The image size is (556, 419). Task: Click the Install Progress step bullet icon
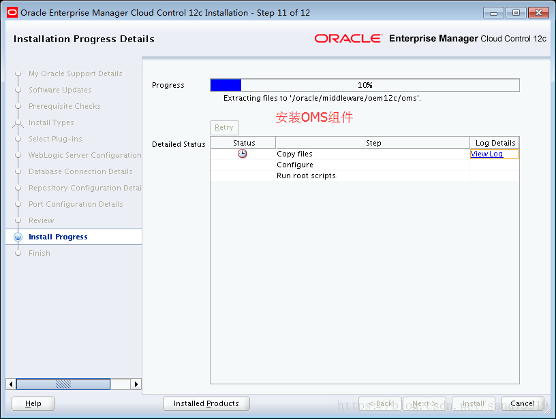[x=18, y=237]
